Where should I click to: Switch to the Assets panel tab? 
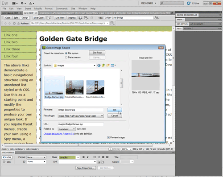click(x=187, y=29)
